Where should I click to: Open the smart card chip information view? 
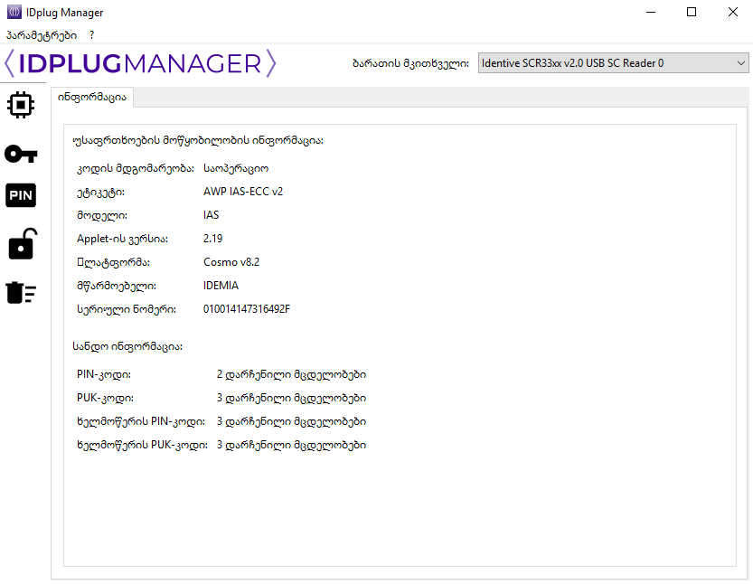pyautogui.click(x=21, y=105)
